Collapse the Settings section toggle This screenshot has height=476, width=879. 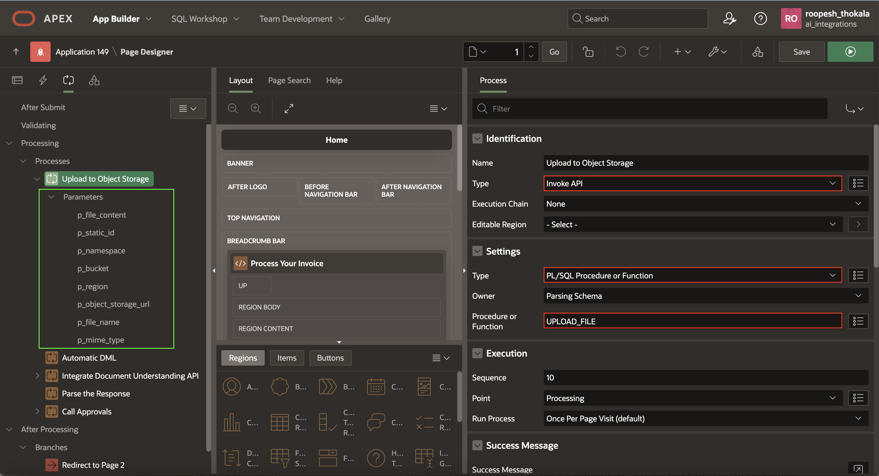(477, 251)
